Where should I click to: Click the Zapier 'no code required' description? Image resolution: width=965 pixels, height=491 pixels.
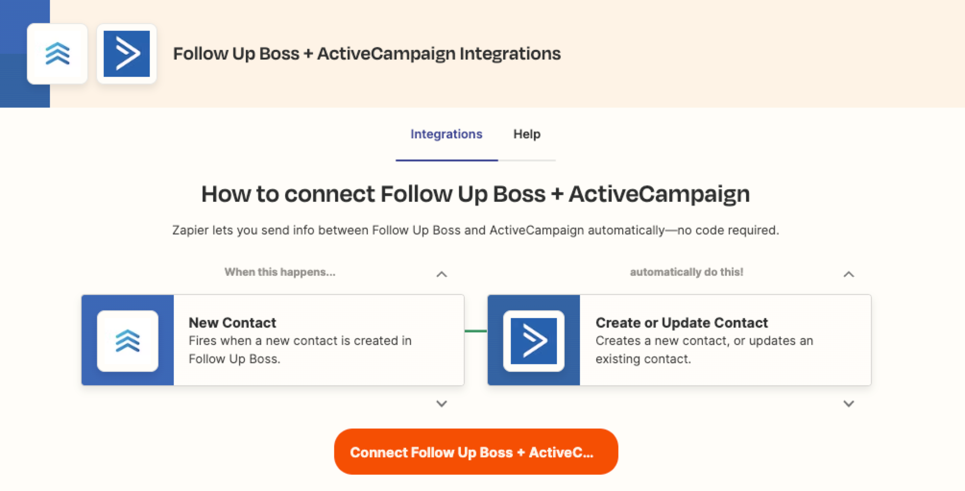(475, 230)
